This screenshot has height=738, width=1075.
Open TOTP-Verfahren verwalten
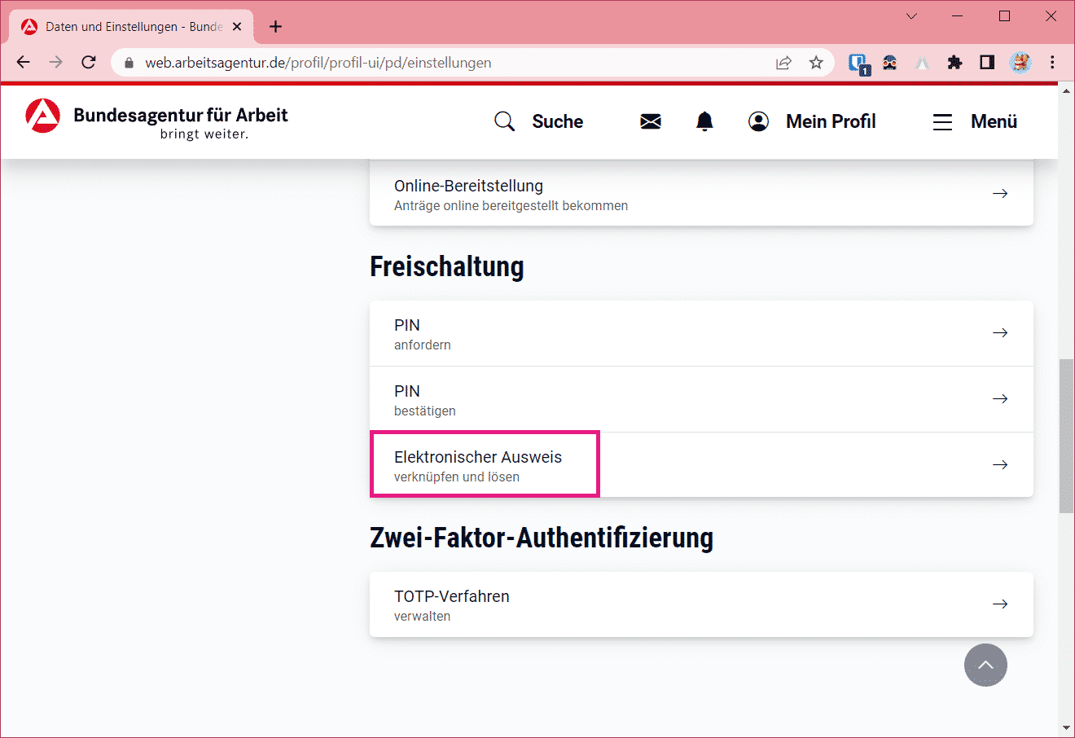tap(700, 604)
